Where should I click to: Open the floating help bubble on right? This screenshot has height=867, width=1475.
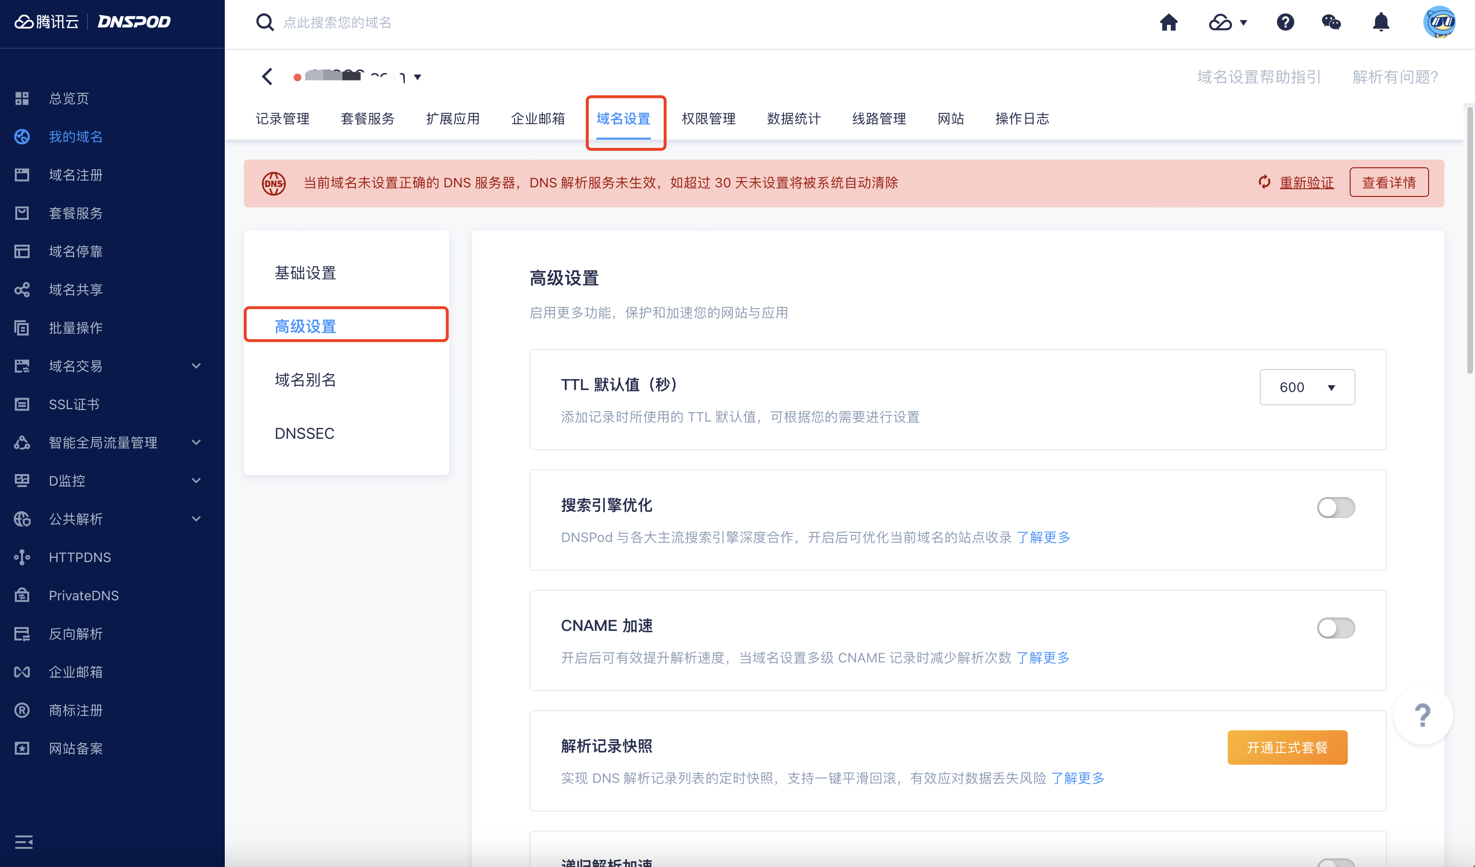1423,715
